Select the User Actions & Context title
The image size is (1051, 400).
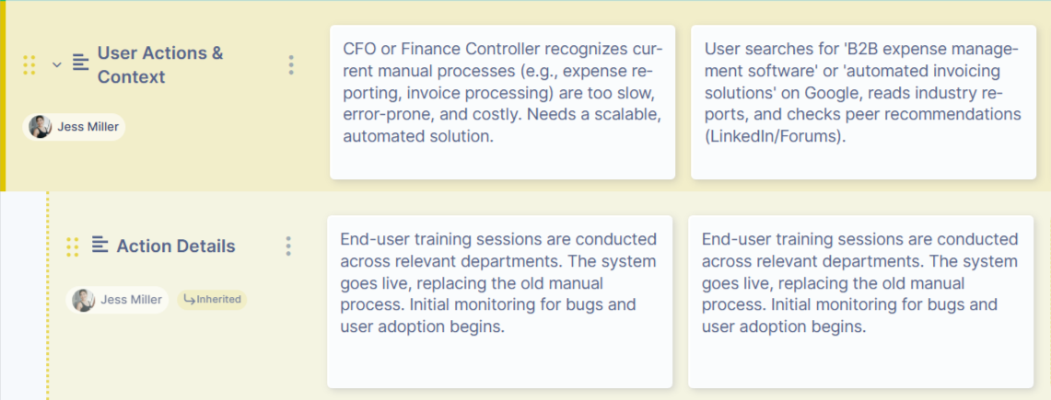[x=160, y=65]
